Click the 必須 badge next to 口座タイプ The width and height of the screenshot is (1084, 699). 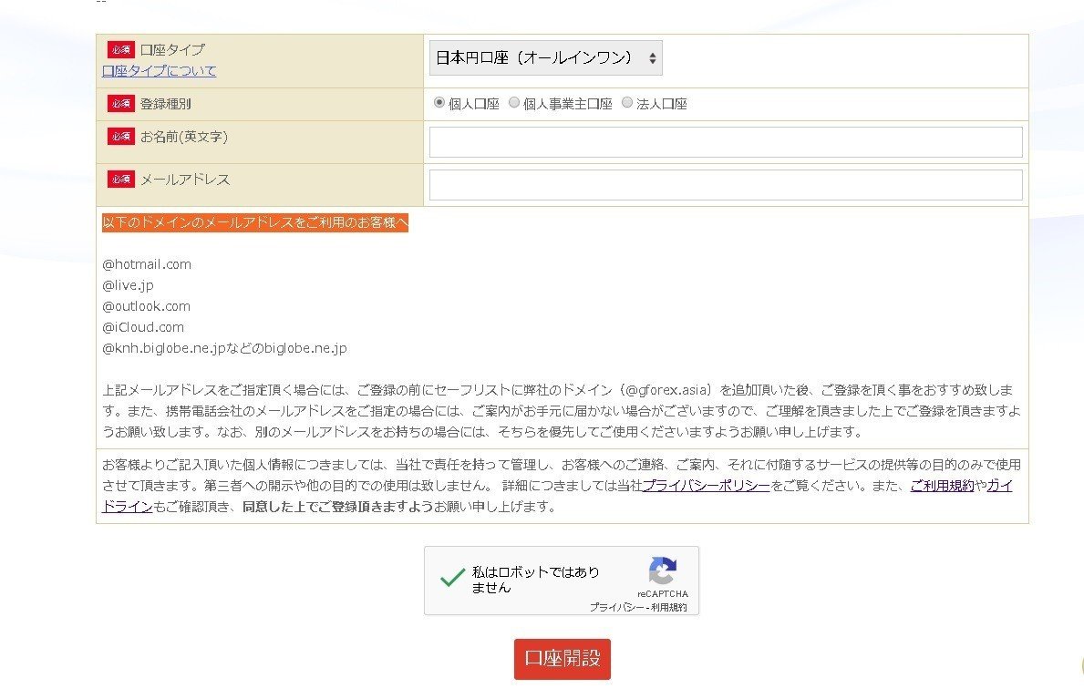click(x=120, y=49)
